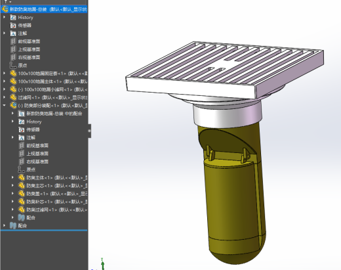This screenshot has height=270, width=341.
Task: Expand the top-level History node
Action: click(5, 17)
